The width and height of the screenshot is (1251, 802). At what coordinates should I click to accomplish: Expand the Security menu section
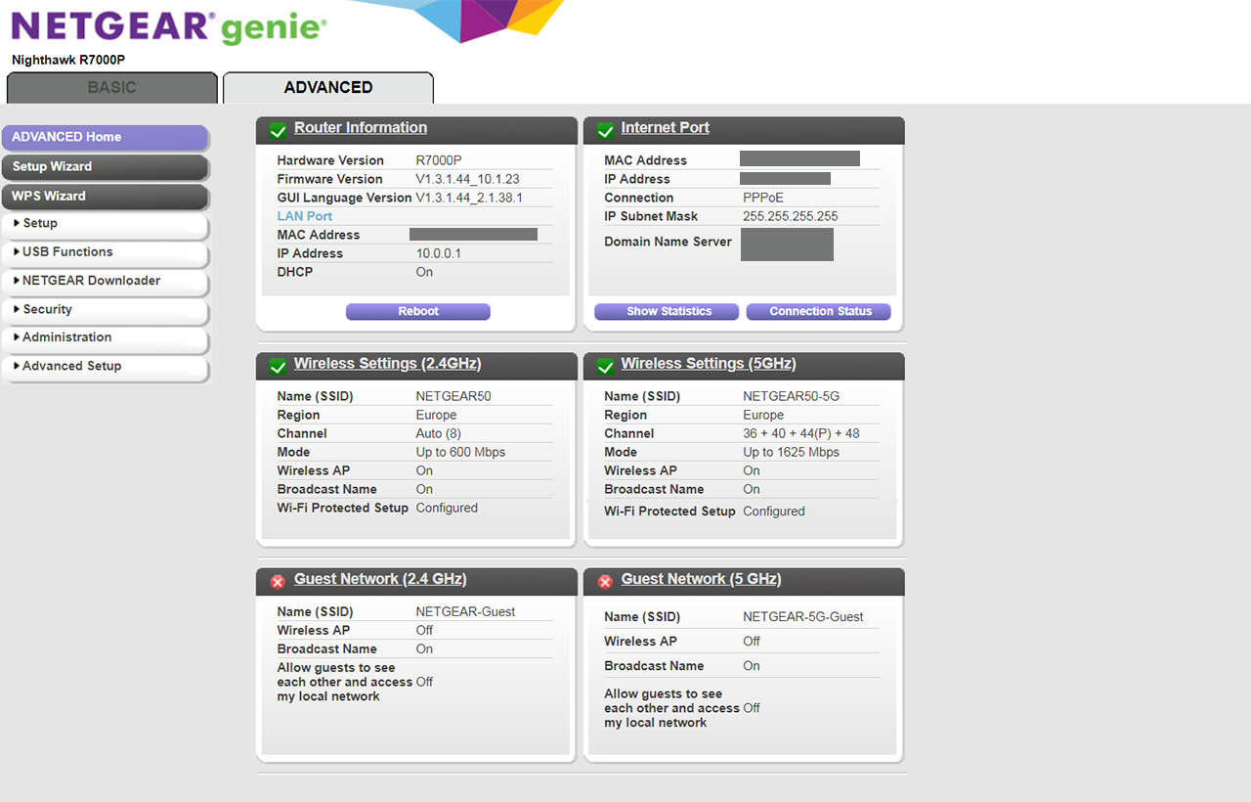click(105, 310)
